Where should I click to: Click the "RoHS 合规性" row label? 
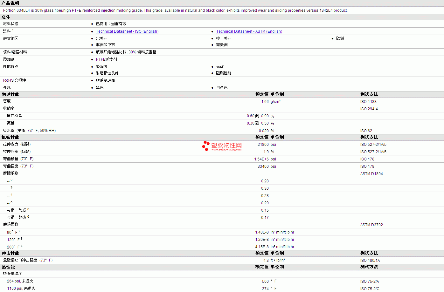[x=15, y=80]
